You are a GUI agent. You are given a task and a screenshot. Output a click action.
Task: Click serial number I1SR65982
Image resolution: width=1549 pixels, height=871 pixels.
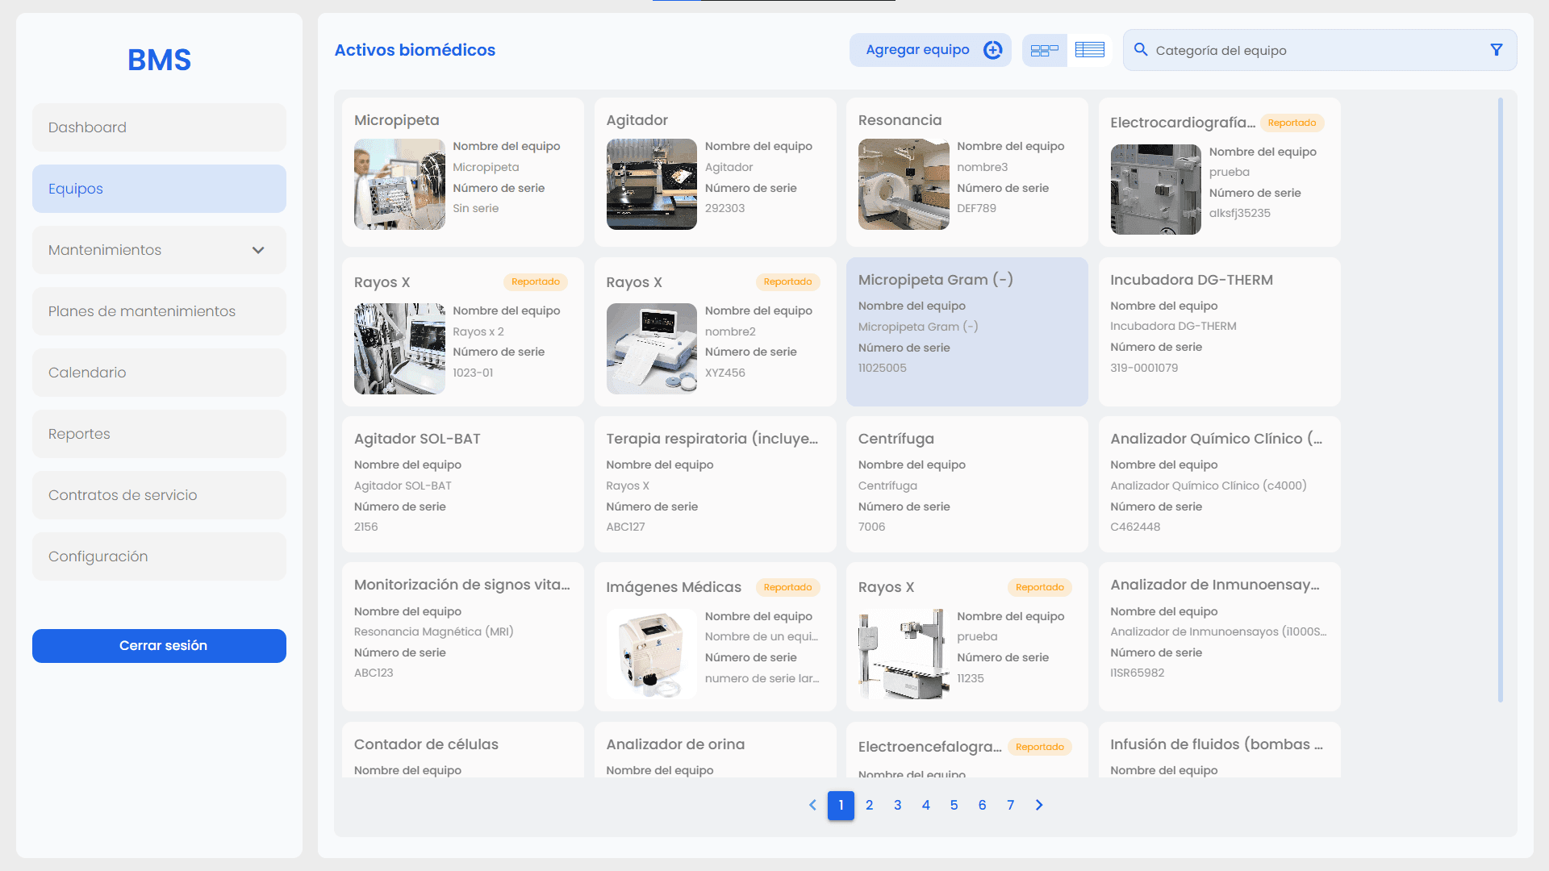[1138, 673]
